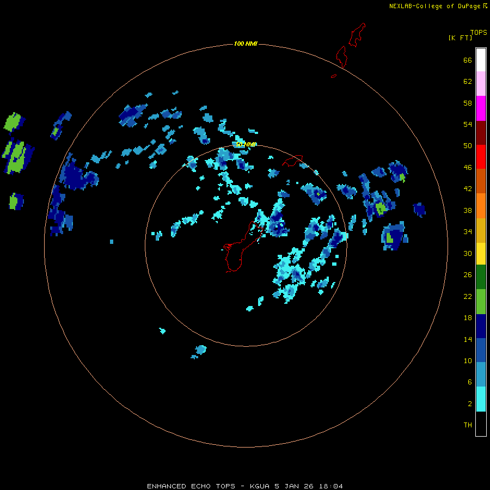Click the legend value "38"
The height and width of the screenshot is (490, 490).
pos(468,210)
